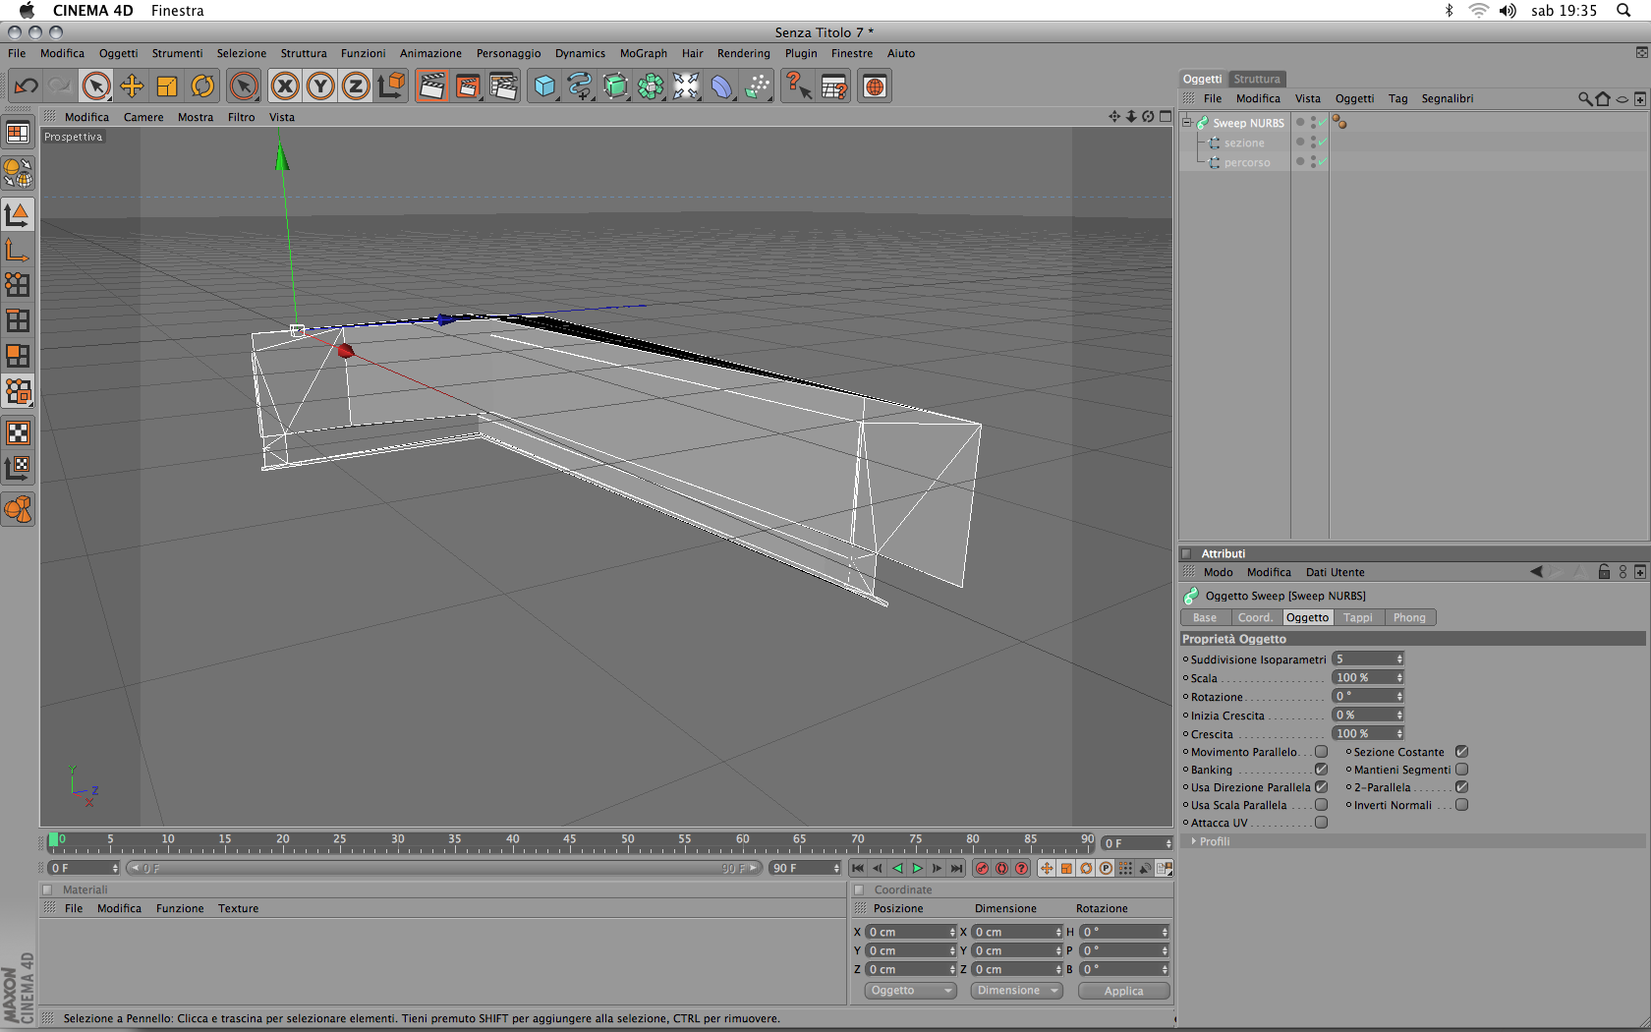This screenshot has height=1032, width=1651.
Task: Select the sezione spline object
Action: pos(1244,143)
